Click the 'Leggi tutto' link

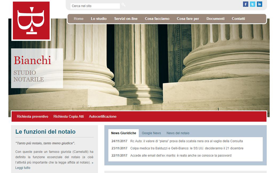(x=23, y=168)
